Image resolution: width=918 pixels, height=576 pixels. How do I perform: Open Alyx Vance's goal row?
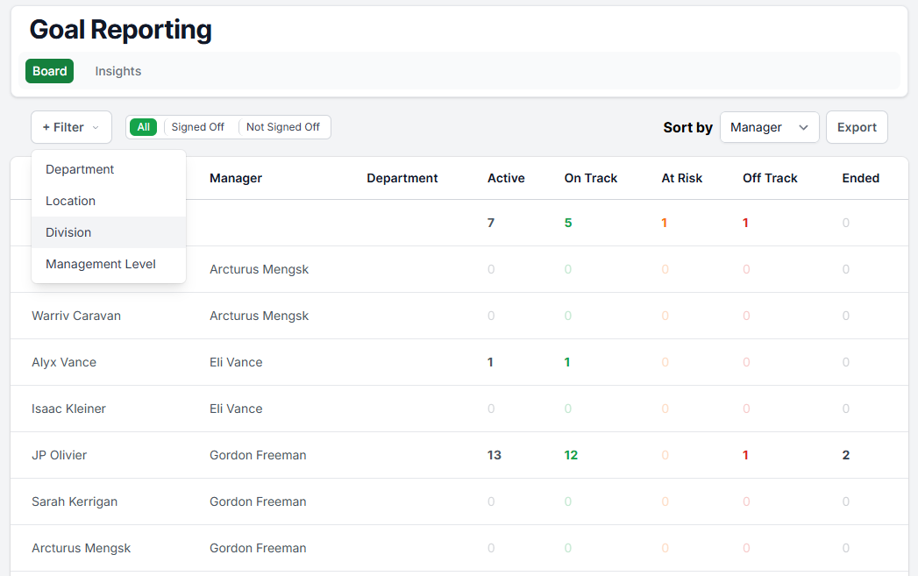coord(64,362)
